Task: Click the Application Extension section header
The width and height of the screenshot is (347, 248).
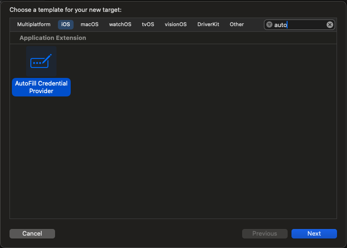Action: [53, 38]
